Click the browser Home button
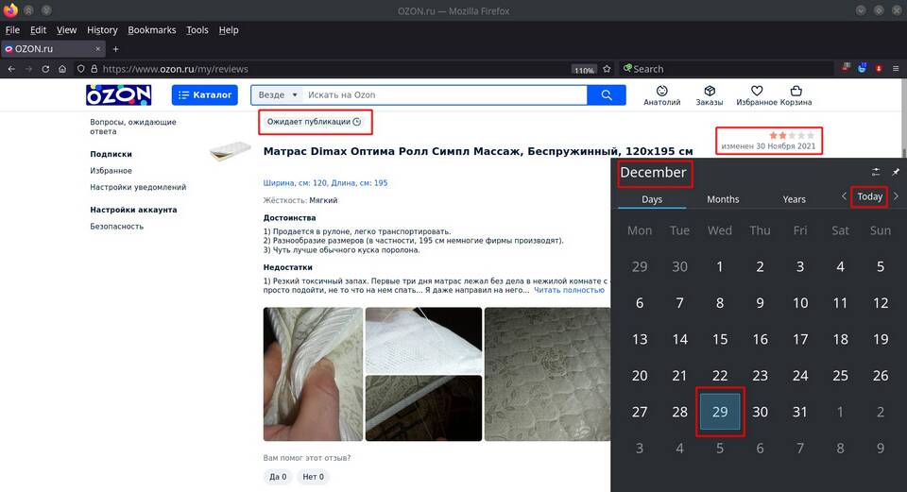This screenshot has width=907, height=492. click(62, 69)
